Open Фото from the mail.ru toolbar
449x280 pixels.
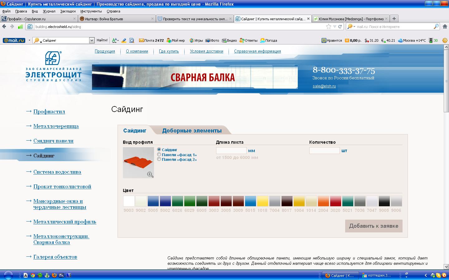pos(212,40)
